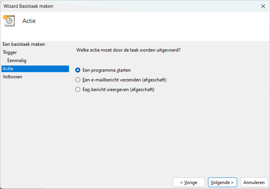
Task: Click the 'Actie' page heading next to the clock icon
Action: 29,21
